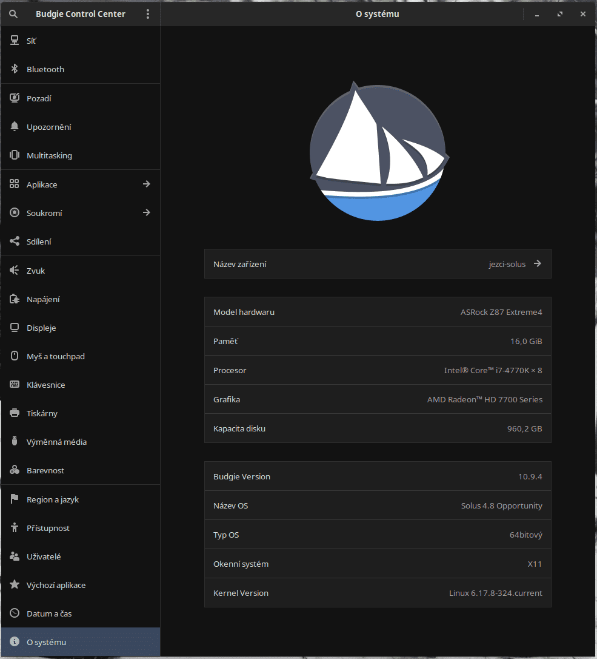The image size is (597, 659).
Task: Open the search in Budgie Control Center
Action: point(13,14)
